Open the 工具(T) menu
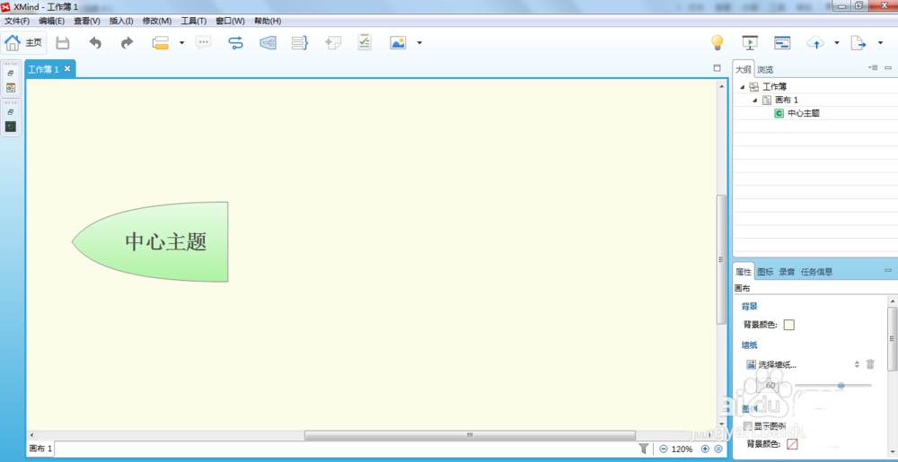This screenshot has width=898, height=462. [194, 21]
